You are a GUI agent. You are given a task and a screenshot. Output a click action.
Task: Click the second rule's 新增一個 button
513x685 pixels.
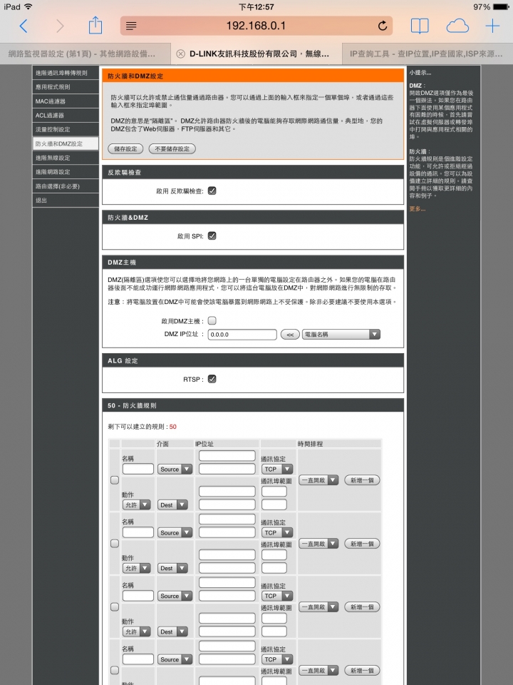pyautogui.click(x=362, y=544)
